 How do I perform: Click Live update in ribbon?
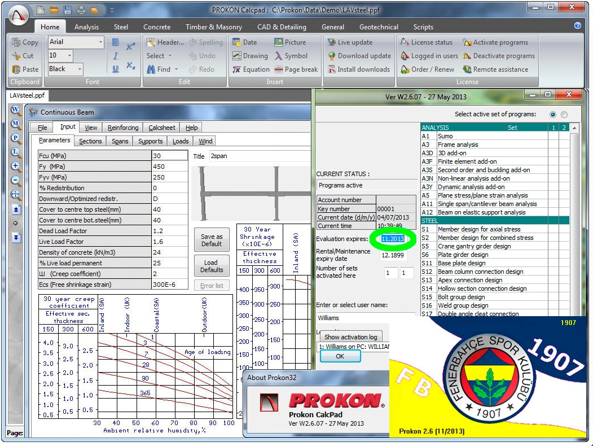click(x=350, y=42)
